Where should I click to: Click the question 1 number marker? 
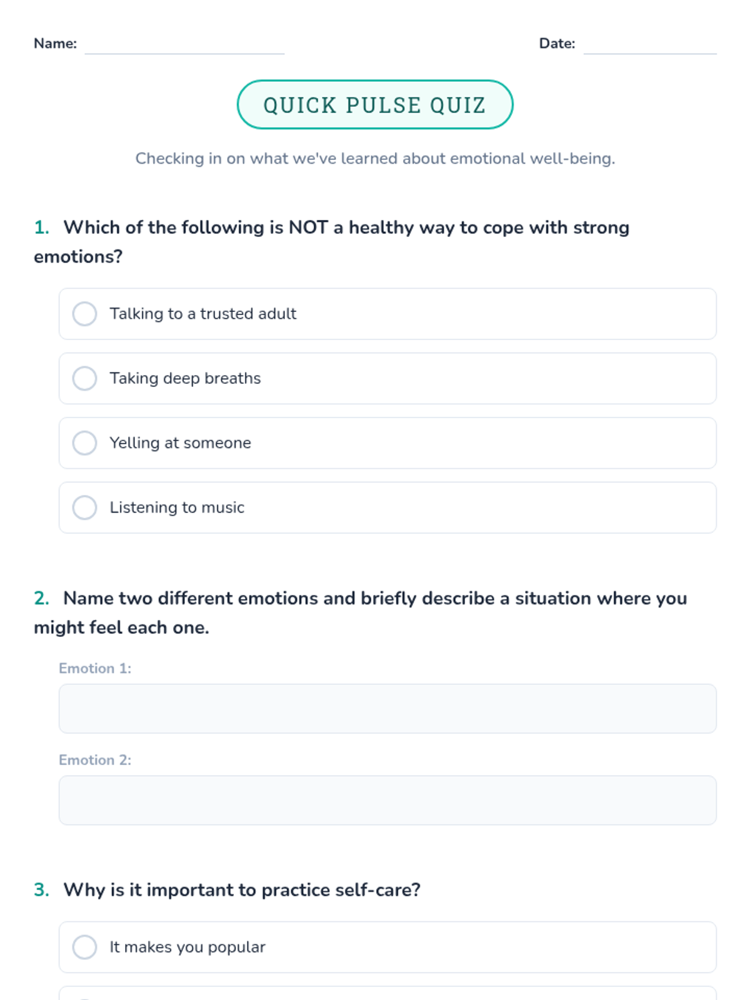pyautogui.click(x=41, y=227)
